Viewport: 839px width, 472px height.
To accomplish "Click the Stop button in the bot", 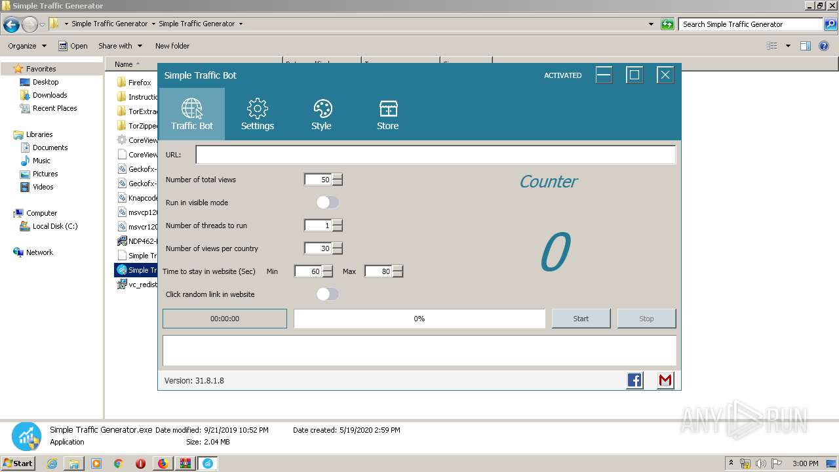I will [646, 319].
